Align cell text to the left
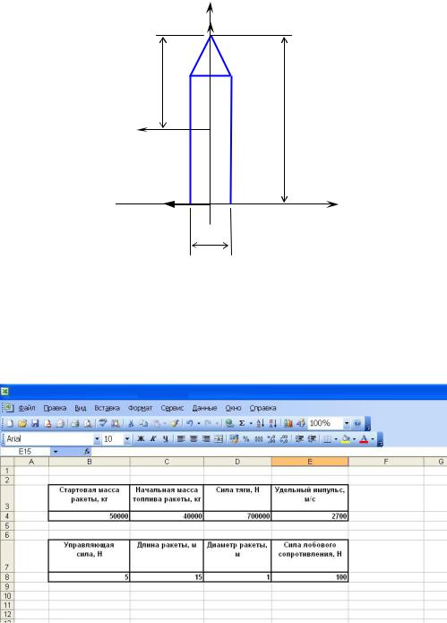 [181, 439]
